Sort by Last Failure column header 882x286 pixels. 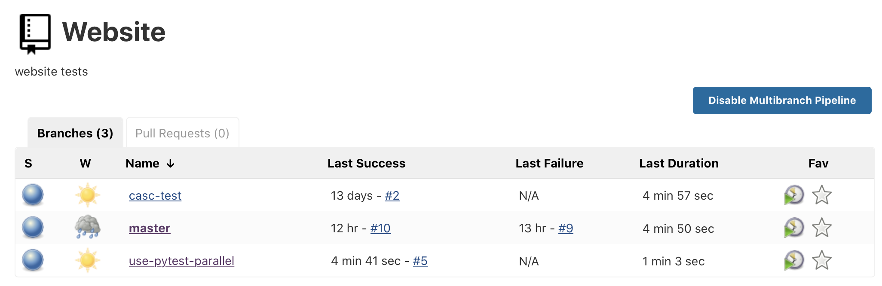click(549, 163)
